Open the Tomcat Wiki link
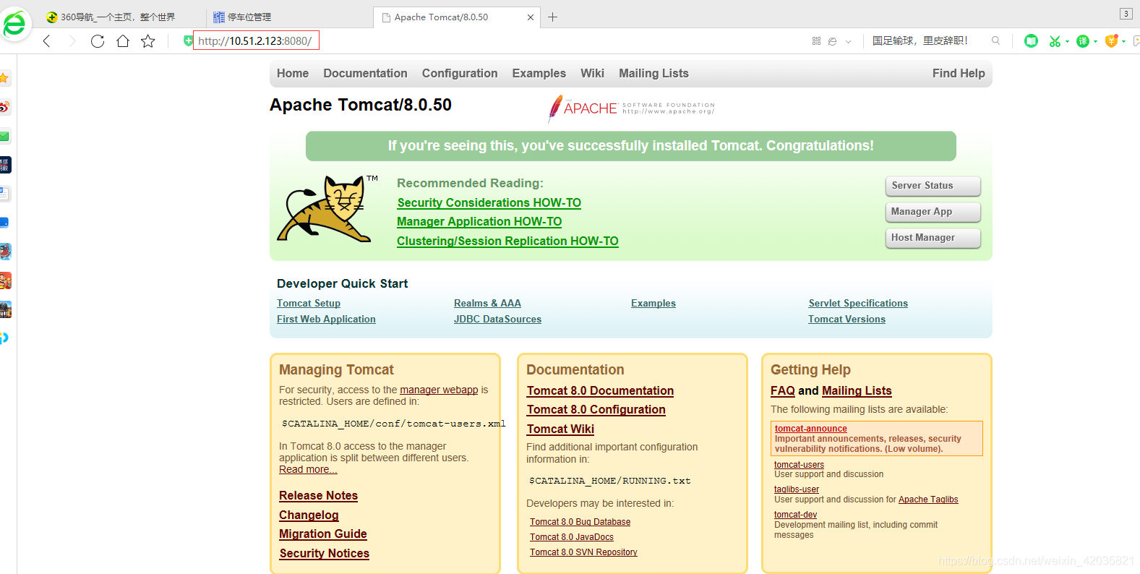This screenshot has width=1140, height=574. 560,429
